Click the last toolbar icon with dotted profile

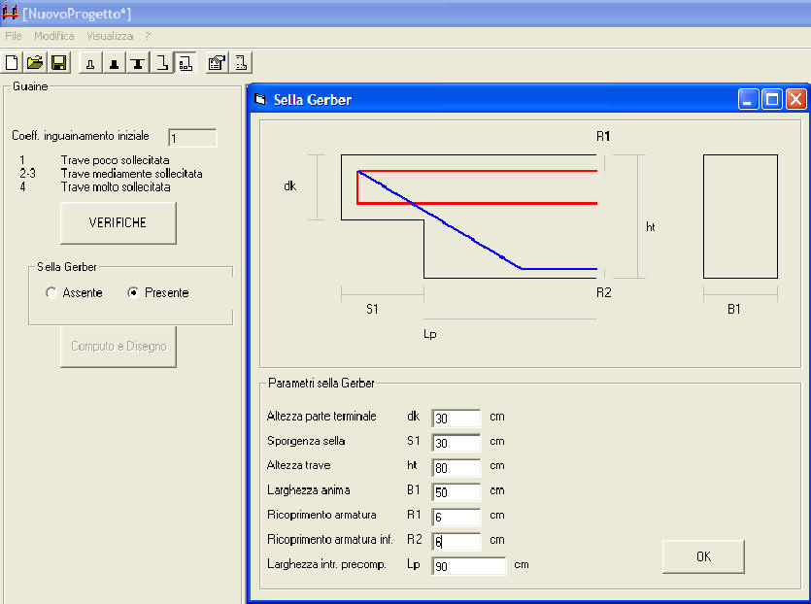click(240, 63)
